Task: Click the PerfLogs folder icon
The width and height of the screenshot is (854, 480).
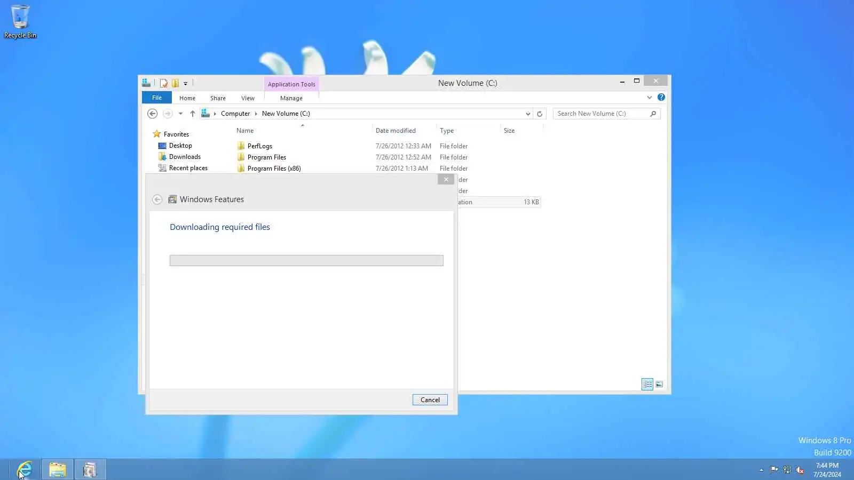Action: point(241,146)
